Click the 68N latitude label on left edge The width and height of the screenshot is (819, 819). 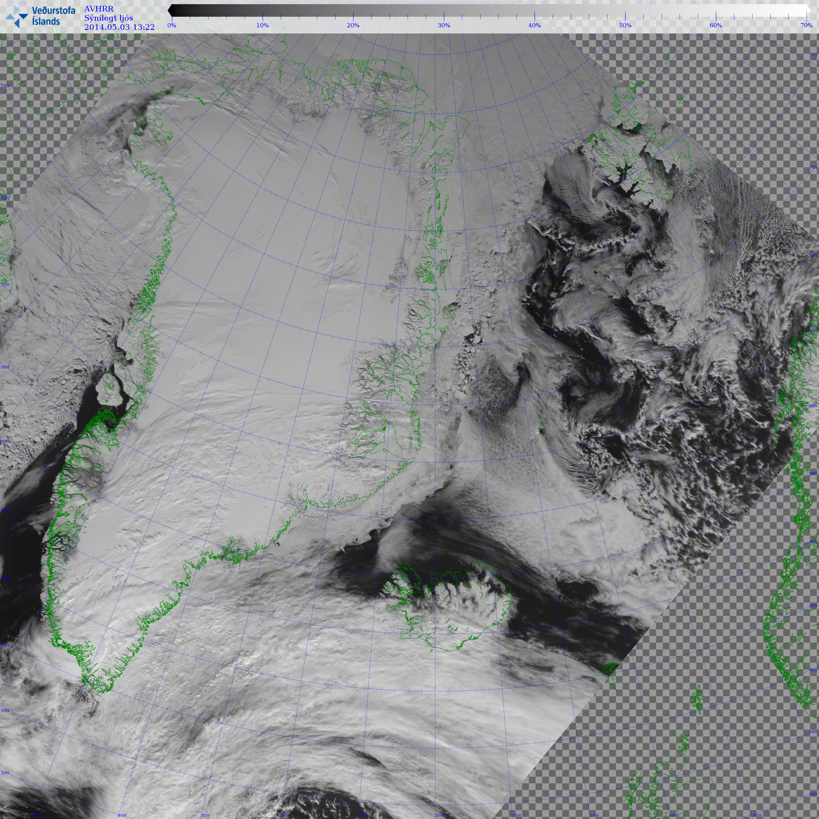click(5, 367)
